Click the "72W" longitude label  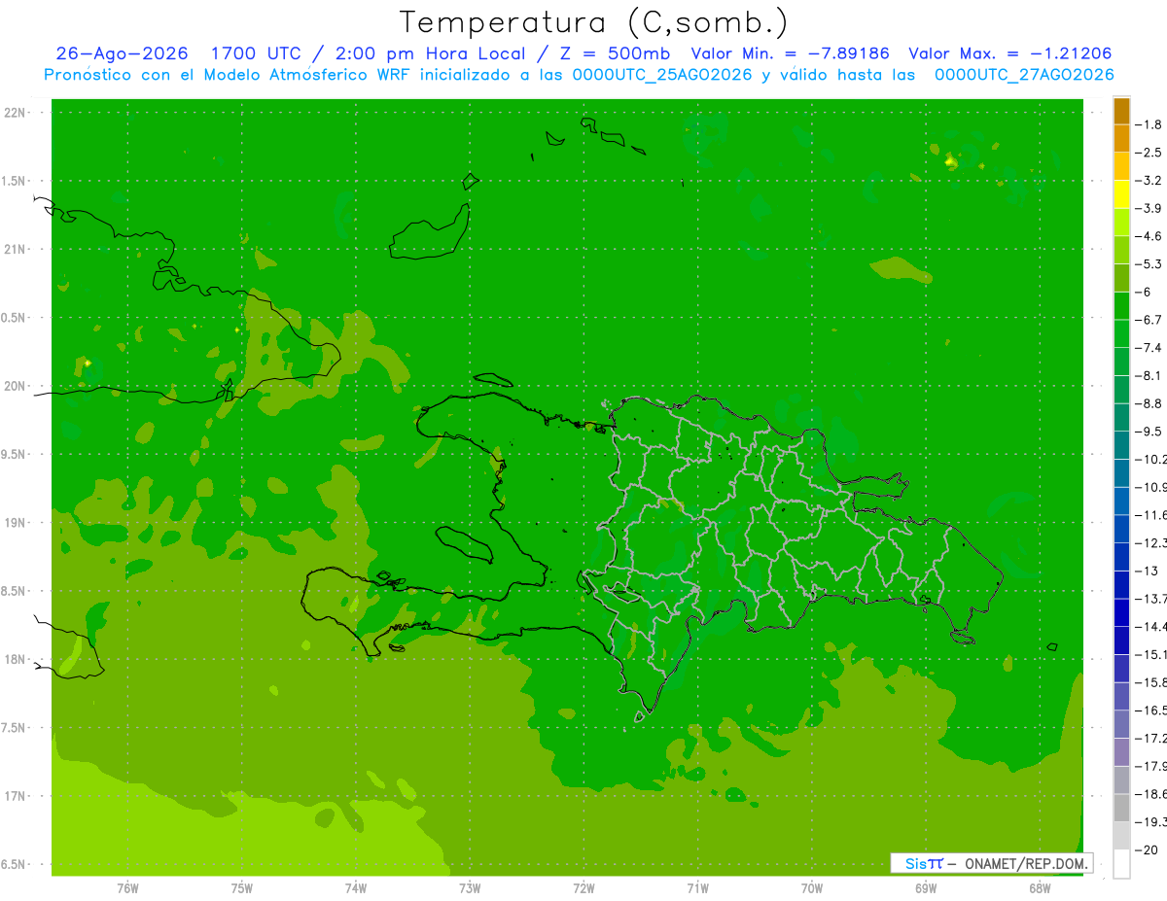(x=583, y=888)
